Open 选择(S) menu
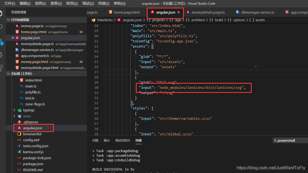This screenshot has height=173, width=308. pyautogui.click(x=41, y=4)
